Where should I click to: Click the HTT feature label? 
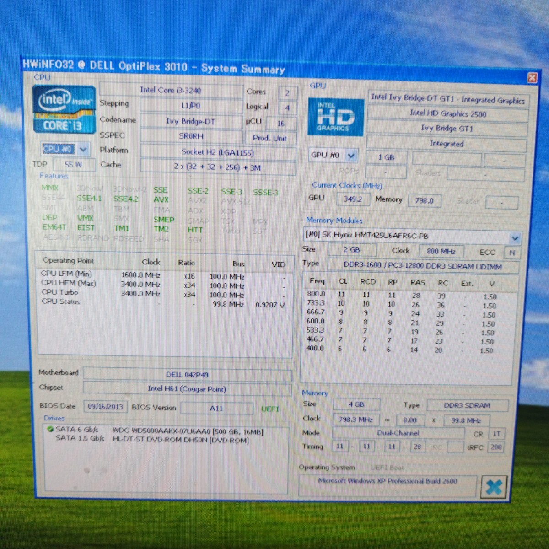[195, 230]
